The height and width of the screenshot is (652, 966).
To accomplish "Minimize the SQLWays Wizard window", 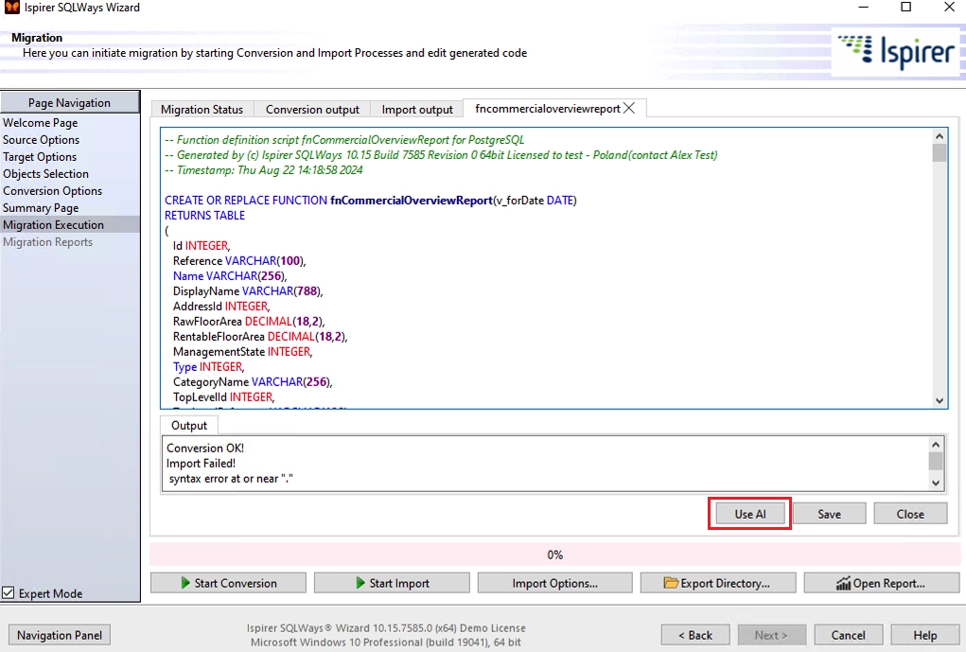I will 863,7.
